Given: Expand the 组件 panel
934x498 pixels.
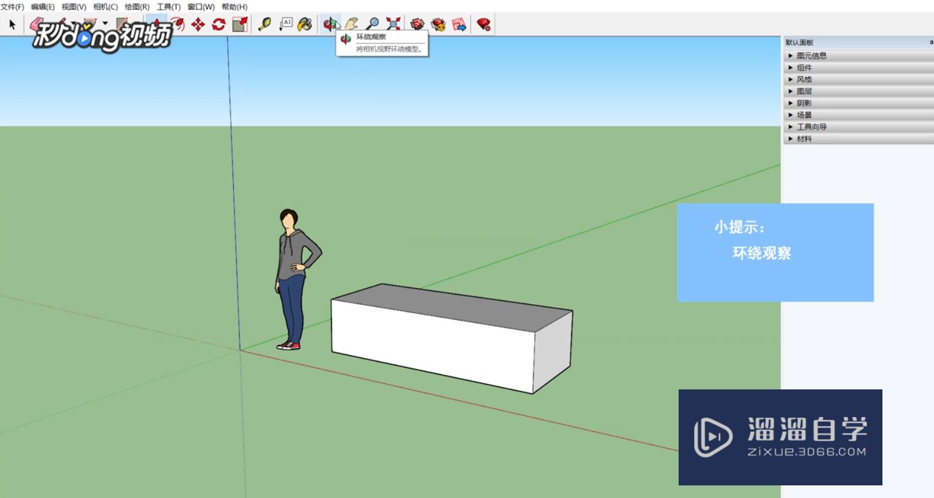Looking at the screenshot, I should 858,67.
